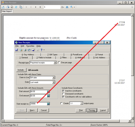Click the Start amount input field
Viewport: 135px width, 127px height.
pos(39,92)
